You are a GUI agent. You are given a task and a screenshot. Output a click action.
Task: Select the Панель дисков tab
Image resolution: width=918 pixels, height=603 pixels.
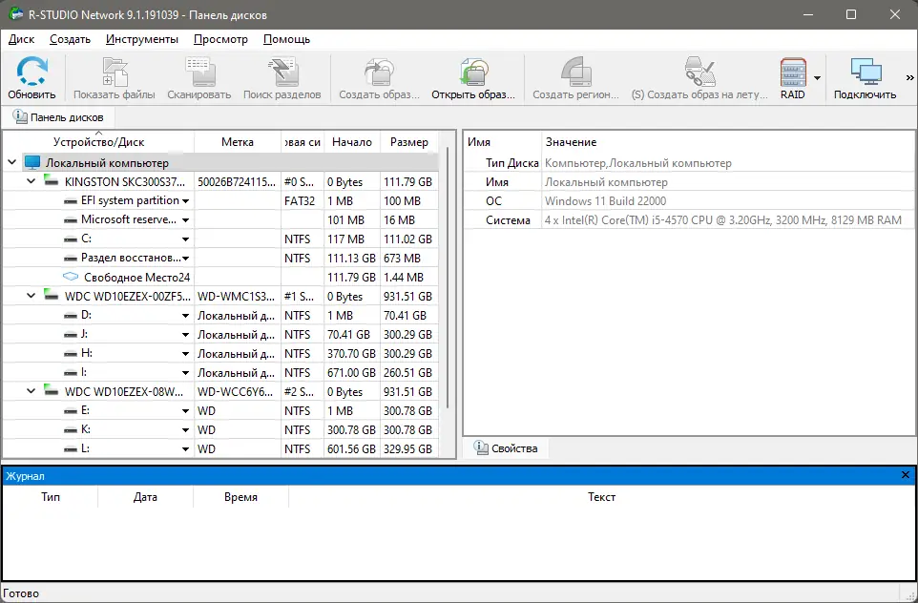(58, 117)
